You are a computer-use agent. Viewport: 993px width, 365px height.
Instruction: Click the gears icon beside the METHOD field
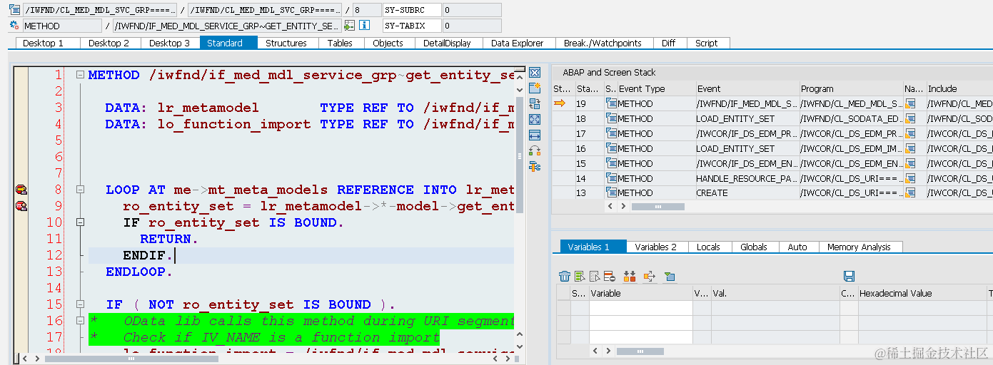[x=14, y=25]
